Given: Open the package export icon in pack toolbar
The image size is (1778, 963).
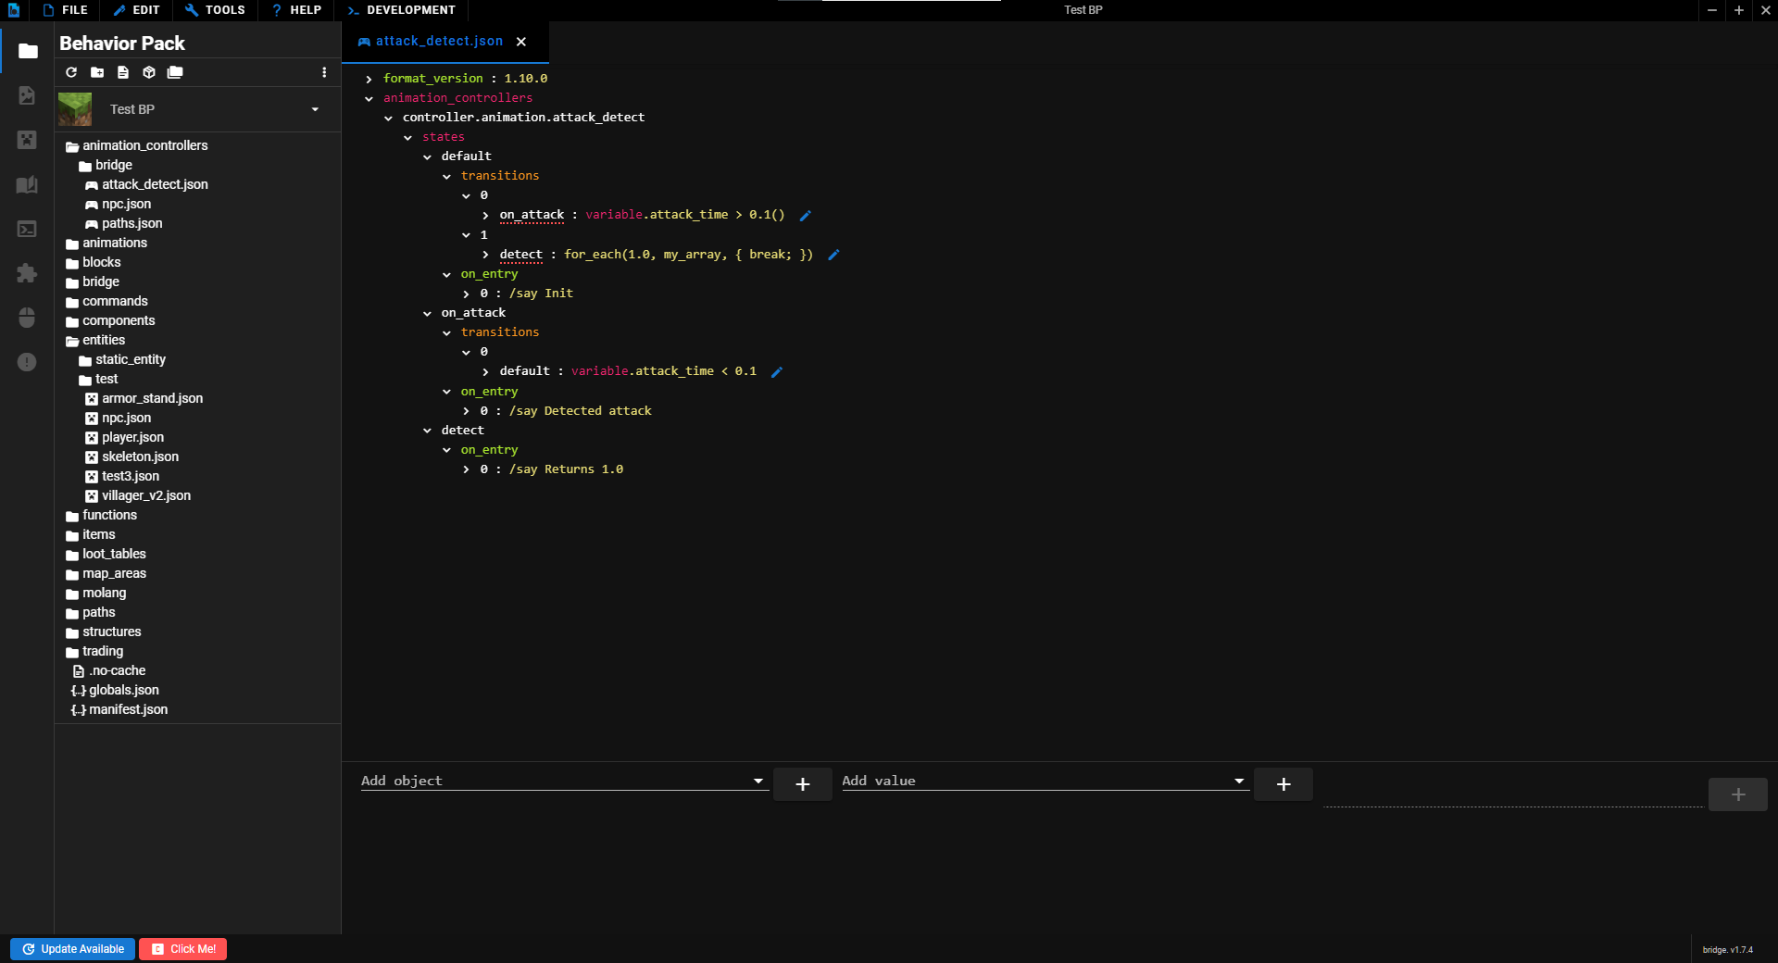Looking at the screenshot, I should pyautogui.click(x=149, y=72).
